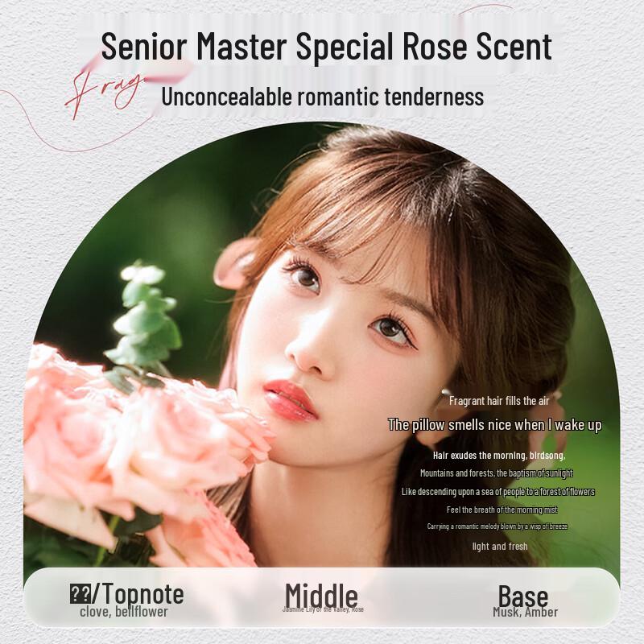Click the 'Unconcealable romantic tenderness' subtitle
The height and width of the screenshot is (644, 644).
pos(323,97)
